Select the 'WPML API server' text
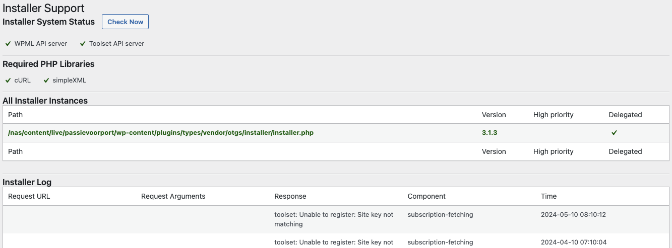 [41, 44]
